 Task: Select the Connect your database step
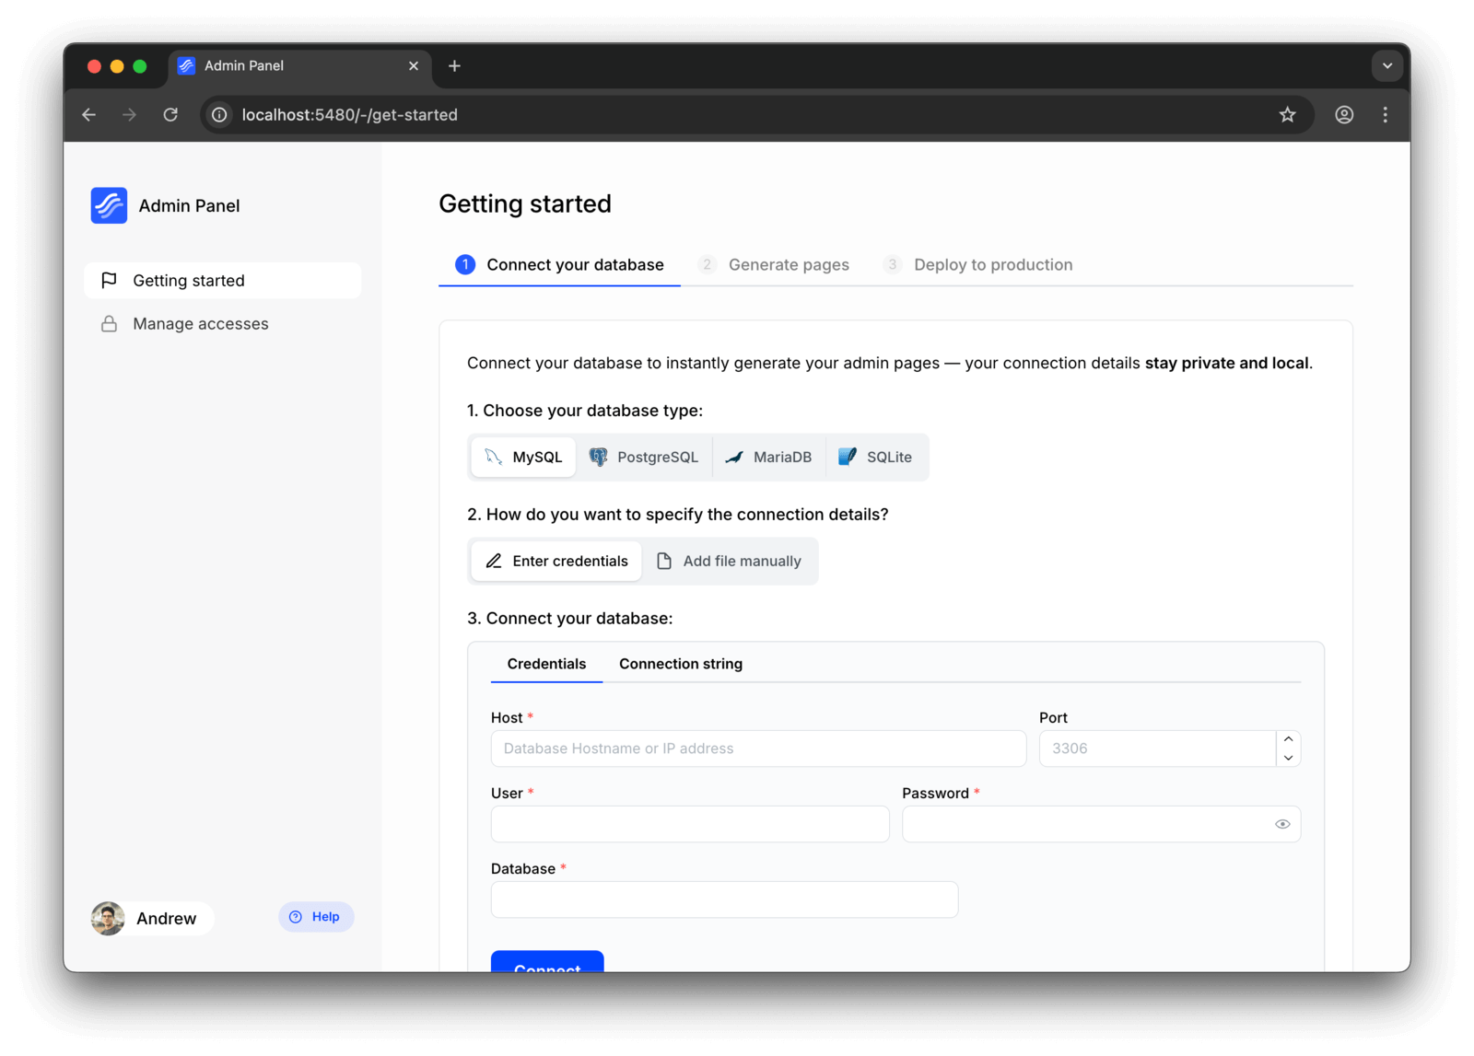559,265
